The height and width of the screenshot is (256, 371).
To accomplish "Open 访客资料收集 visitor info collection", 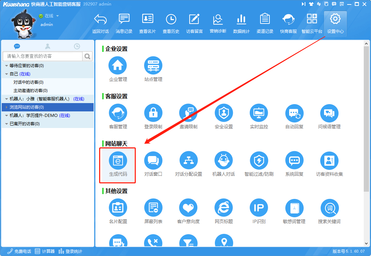I will [x=329, y=164].
